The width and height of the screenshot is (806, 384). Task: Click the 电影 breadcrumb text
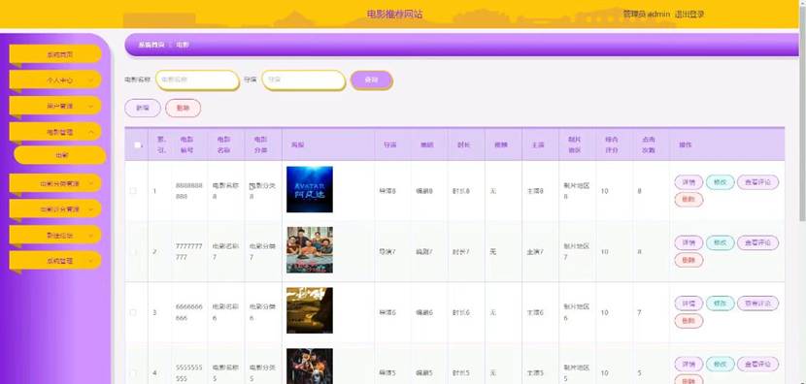coord(183,46)
